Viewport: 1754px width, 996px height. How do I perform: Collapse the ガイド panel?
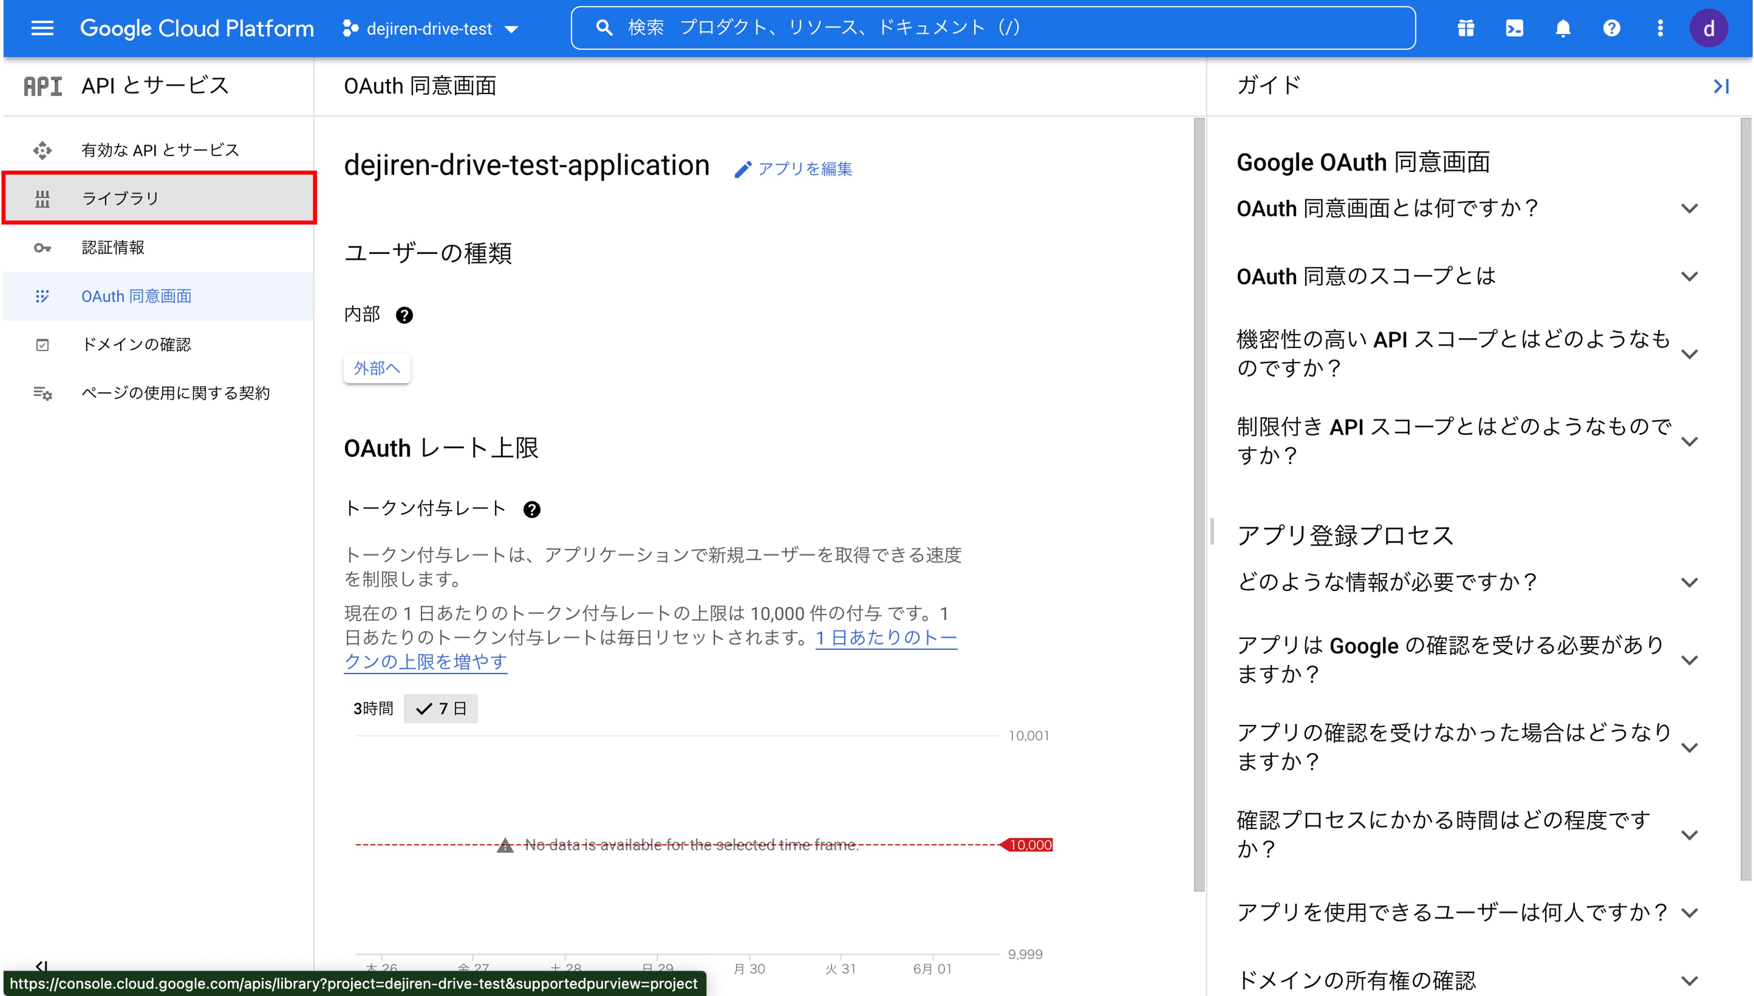[x=1721, y=86]
